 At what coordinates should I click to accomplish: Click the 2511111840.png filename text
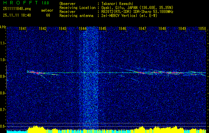click(x=17, y=9)
